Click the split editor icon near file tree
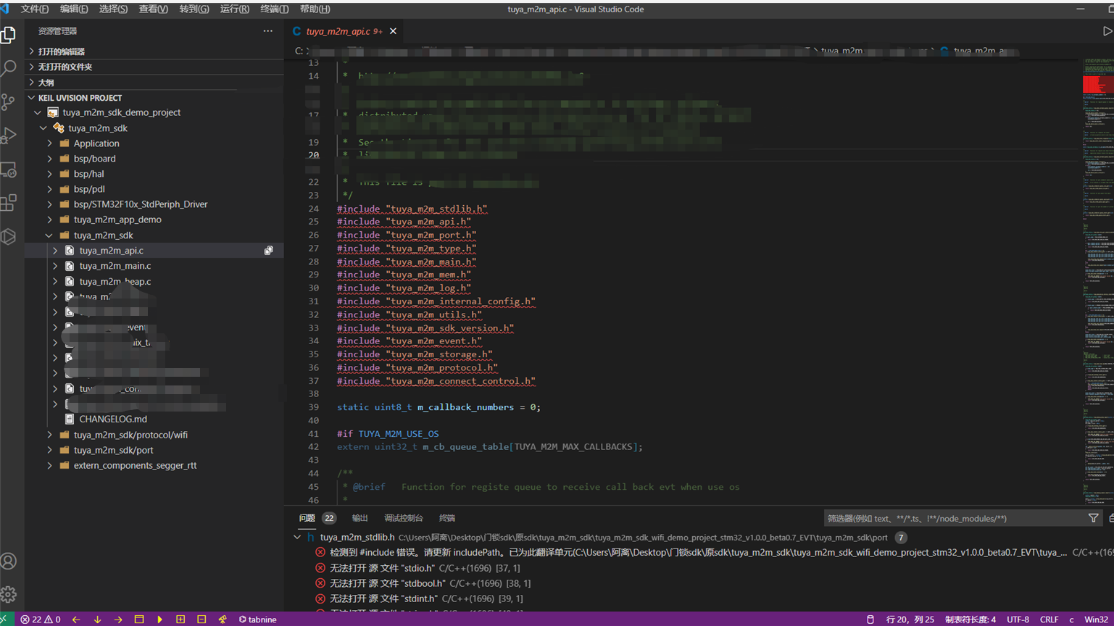The image size is (1114, 626). tap(269, 250)
